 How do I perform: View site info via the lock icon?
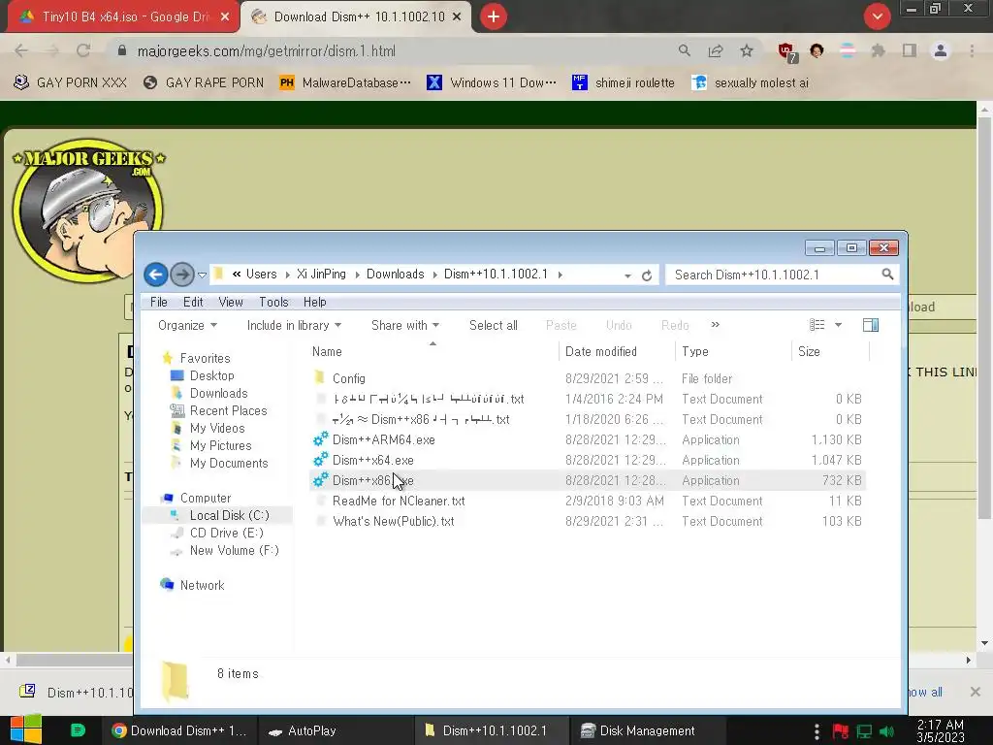[122, 50]
